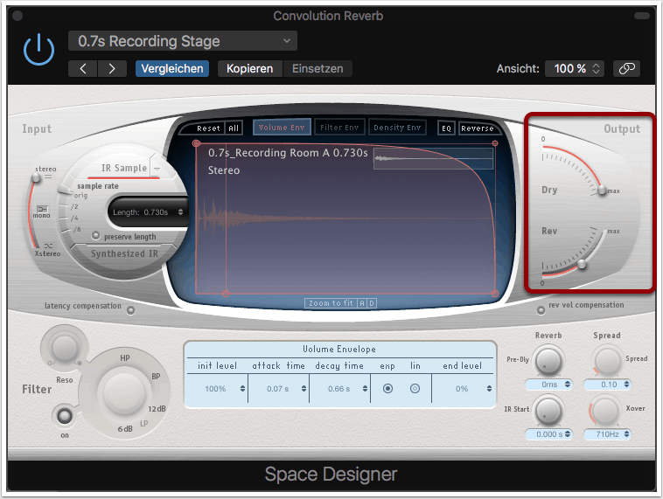Click the link chain icon

(x=625, y=68)
